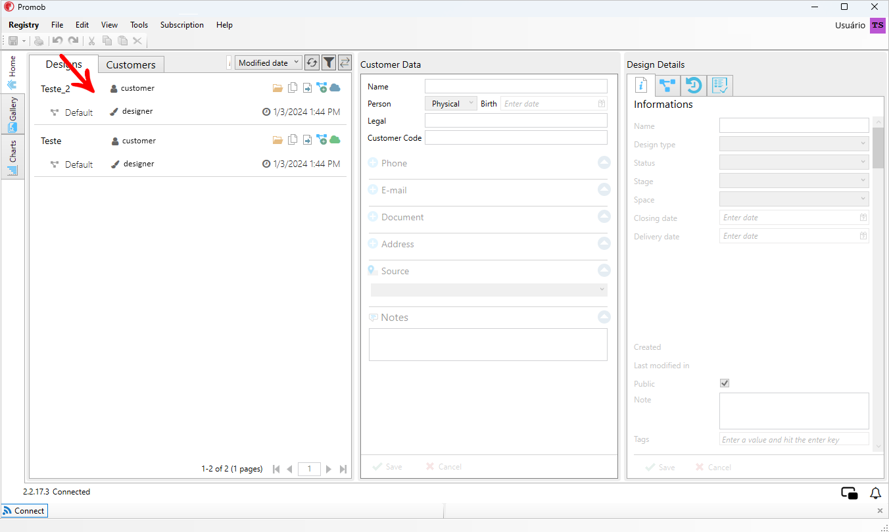Open the versions tree tab in Design Details
The image size is (889, 532).
[667, 85]
